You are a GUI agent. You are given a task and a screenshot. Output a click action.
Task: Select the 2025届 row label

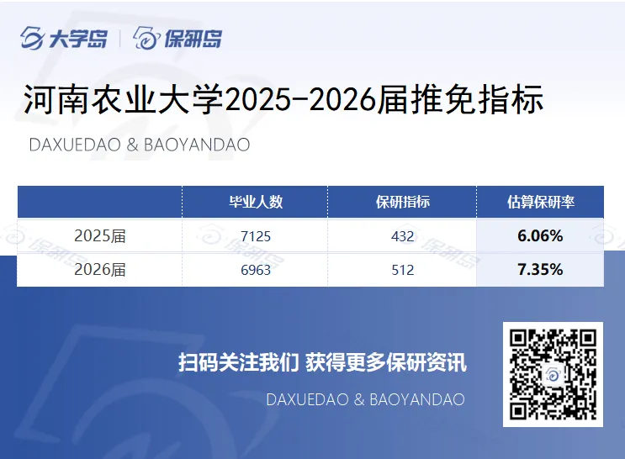pyautogui.click(x=100, y=236)
